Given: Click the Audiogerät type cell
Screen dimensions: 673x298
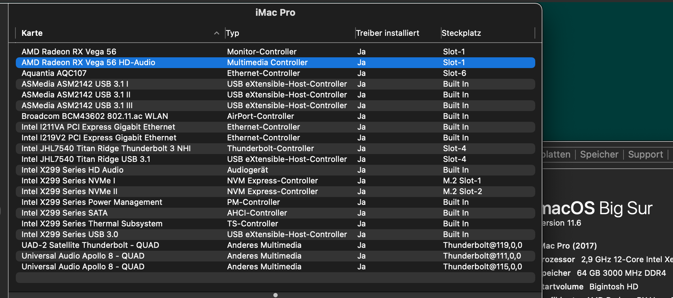Looking at the screenshot, I should (x=248, y=170).
